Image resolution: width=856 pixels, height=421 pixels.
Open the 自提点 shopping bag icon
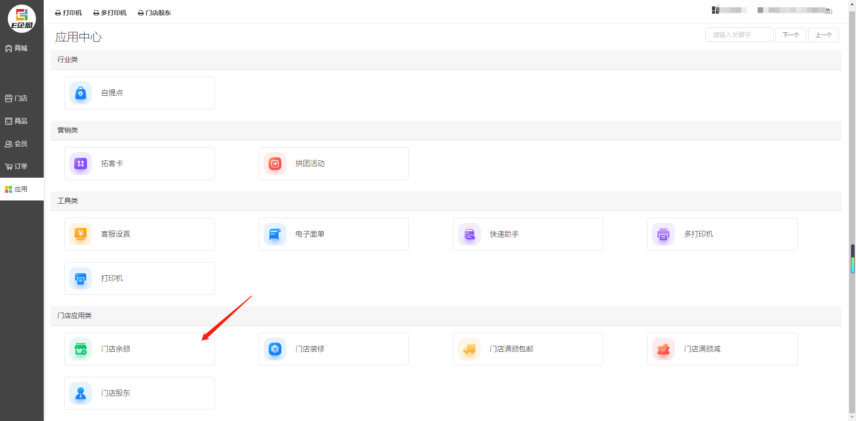coord(81,93)
